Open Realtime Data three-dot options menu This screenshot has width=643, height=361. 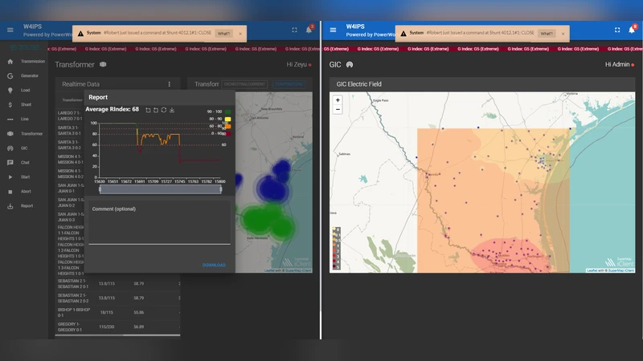coord(169,83)
